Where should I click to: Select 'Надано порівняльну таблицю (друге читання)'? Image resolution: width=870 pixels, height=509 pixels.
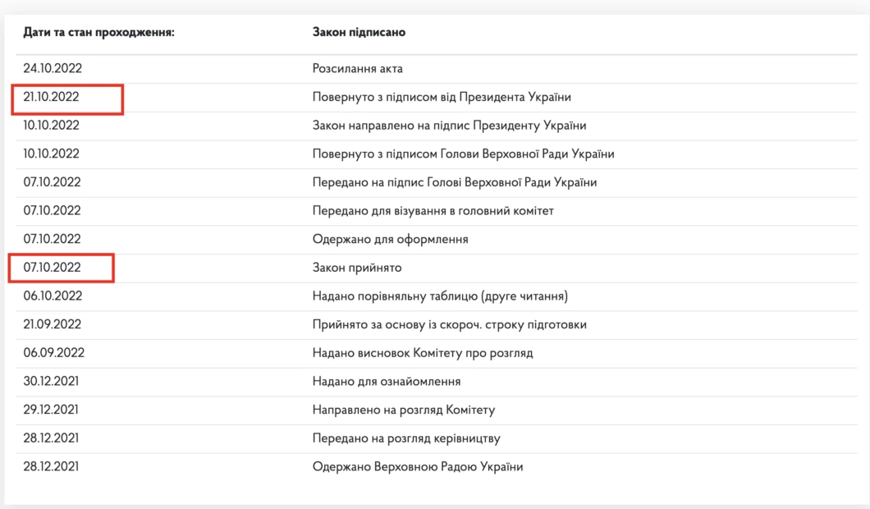[x=440, y=296]
